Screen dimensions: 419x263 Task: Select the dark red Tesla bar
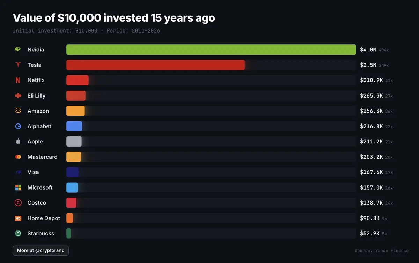coord(155,65)
